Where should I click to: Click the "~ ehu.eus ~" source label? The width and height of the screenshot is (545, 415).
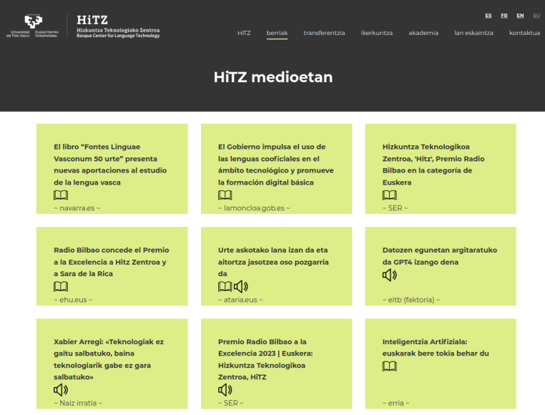point(73,300)
